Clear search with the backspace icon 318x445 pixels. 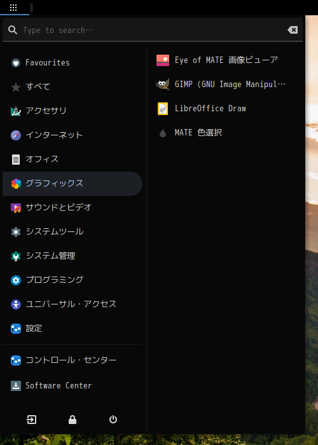point(293,30)
